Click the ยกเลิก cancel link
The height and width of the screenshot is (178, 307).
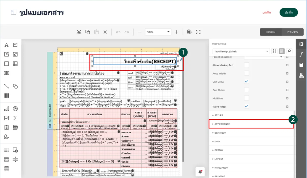(267, 12)
